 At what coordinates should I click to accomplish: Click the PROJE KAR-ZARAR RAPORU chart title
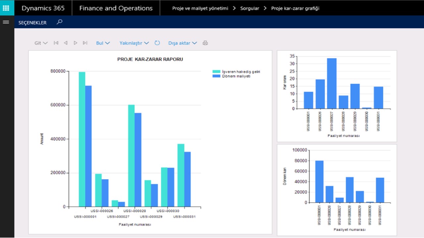coord(150,59)
